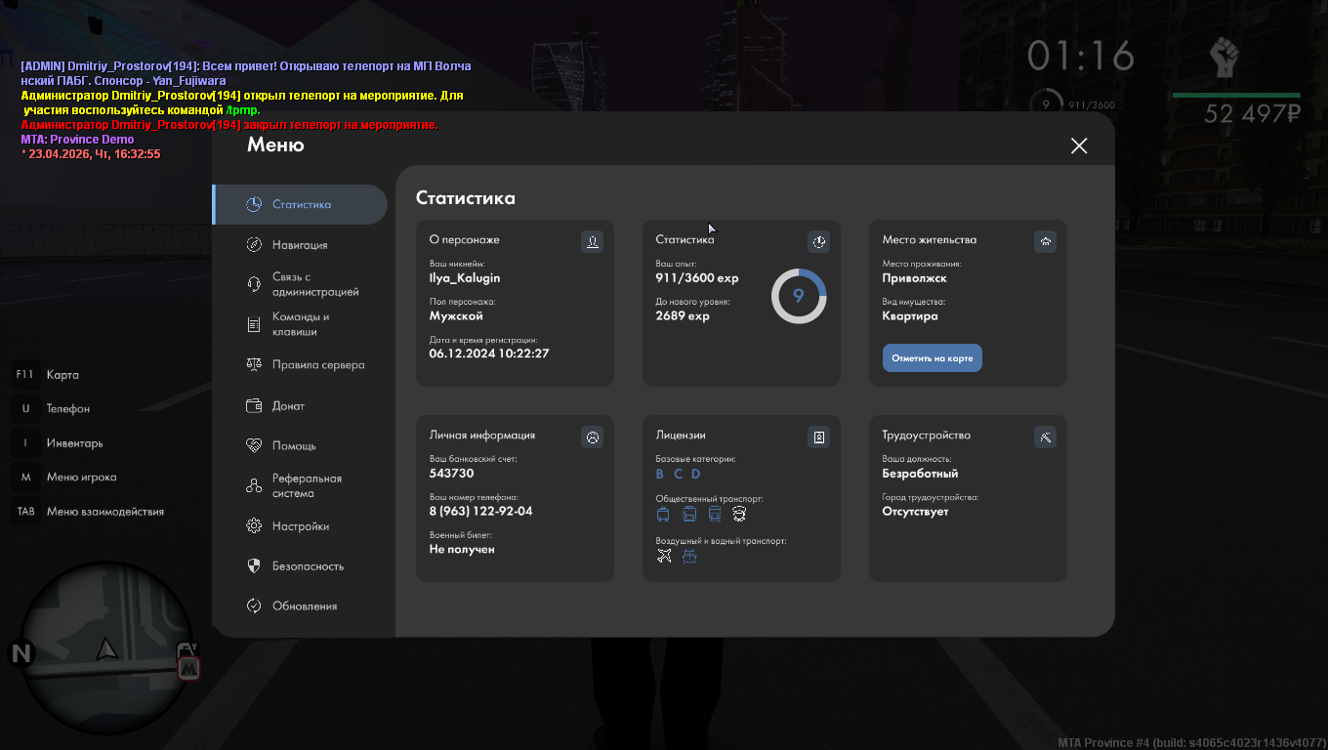The height and width of the screenshot is (750, 1328).
Task: Select Команды и клавиши in sidebar
Action: [301, 324]
